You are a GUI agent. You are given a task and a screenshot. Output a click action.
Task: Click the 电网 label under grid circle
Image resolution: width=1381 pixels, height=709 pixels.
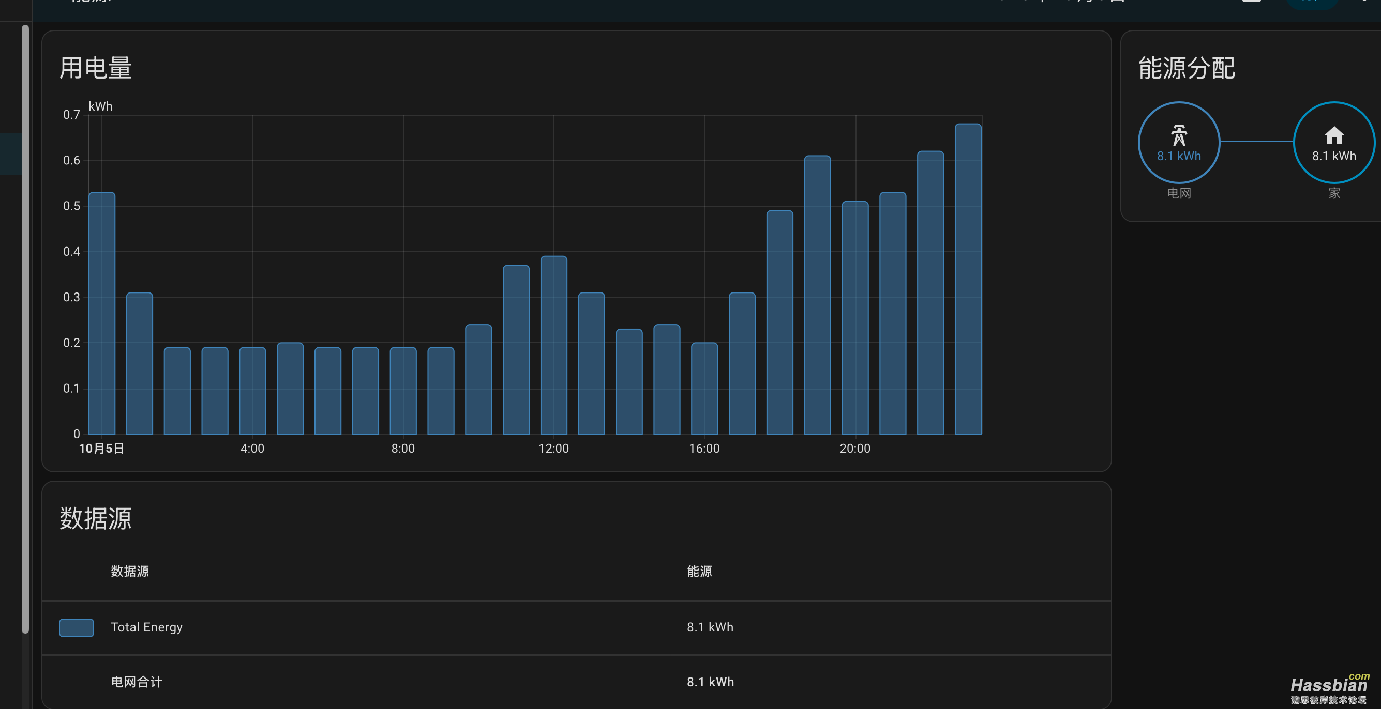1179,193
